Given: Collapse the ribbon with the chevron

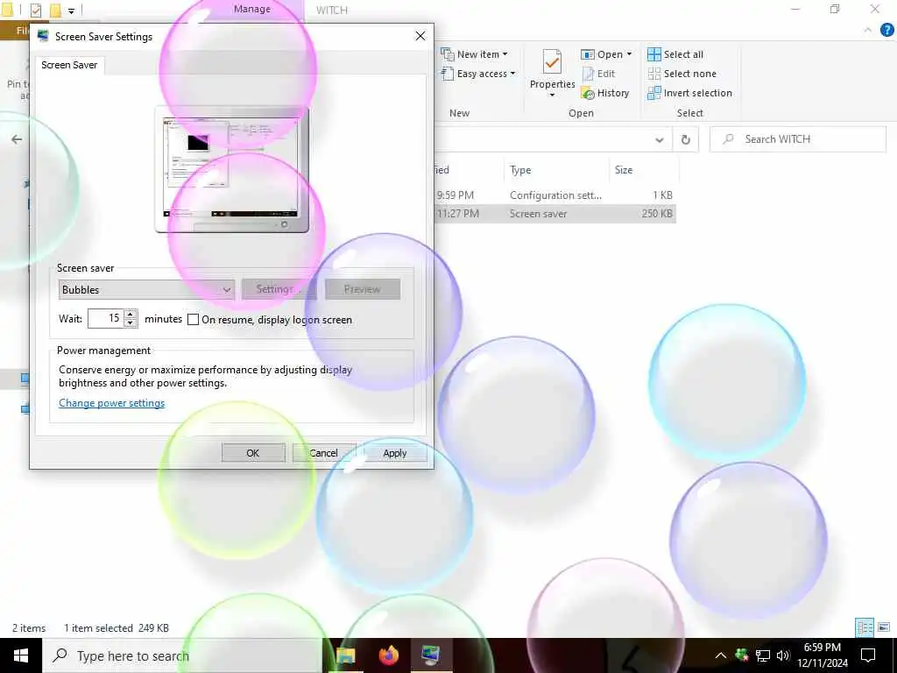Looking at the screenshot, I should pos(868,31).
